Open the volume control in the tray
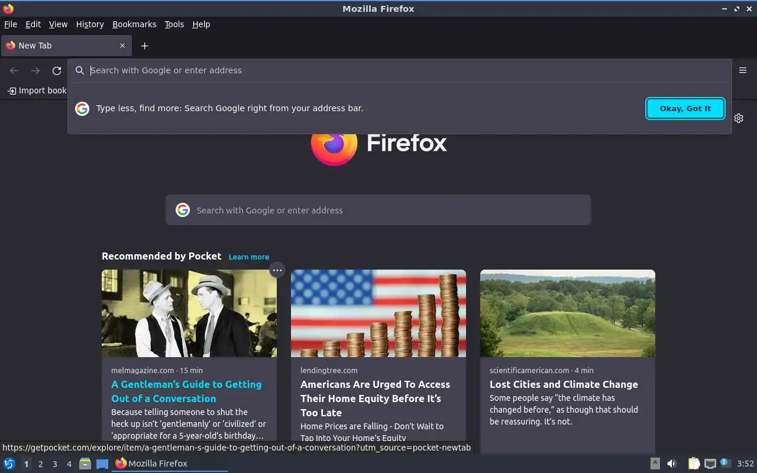The image size is (757, 473). click(x=672, y=464)
